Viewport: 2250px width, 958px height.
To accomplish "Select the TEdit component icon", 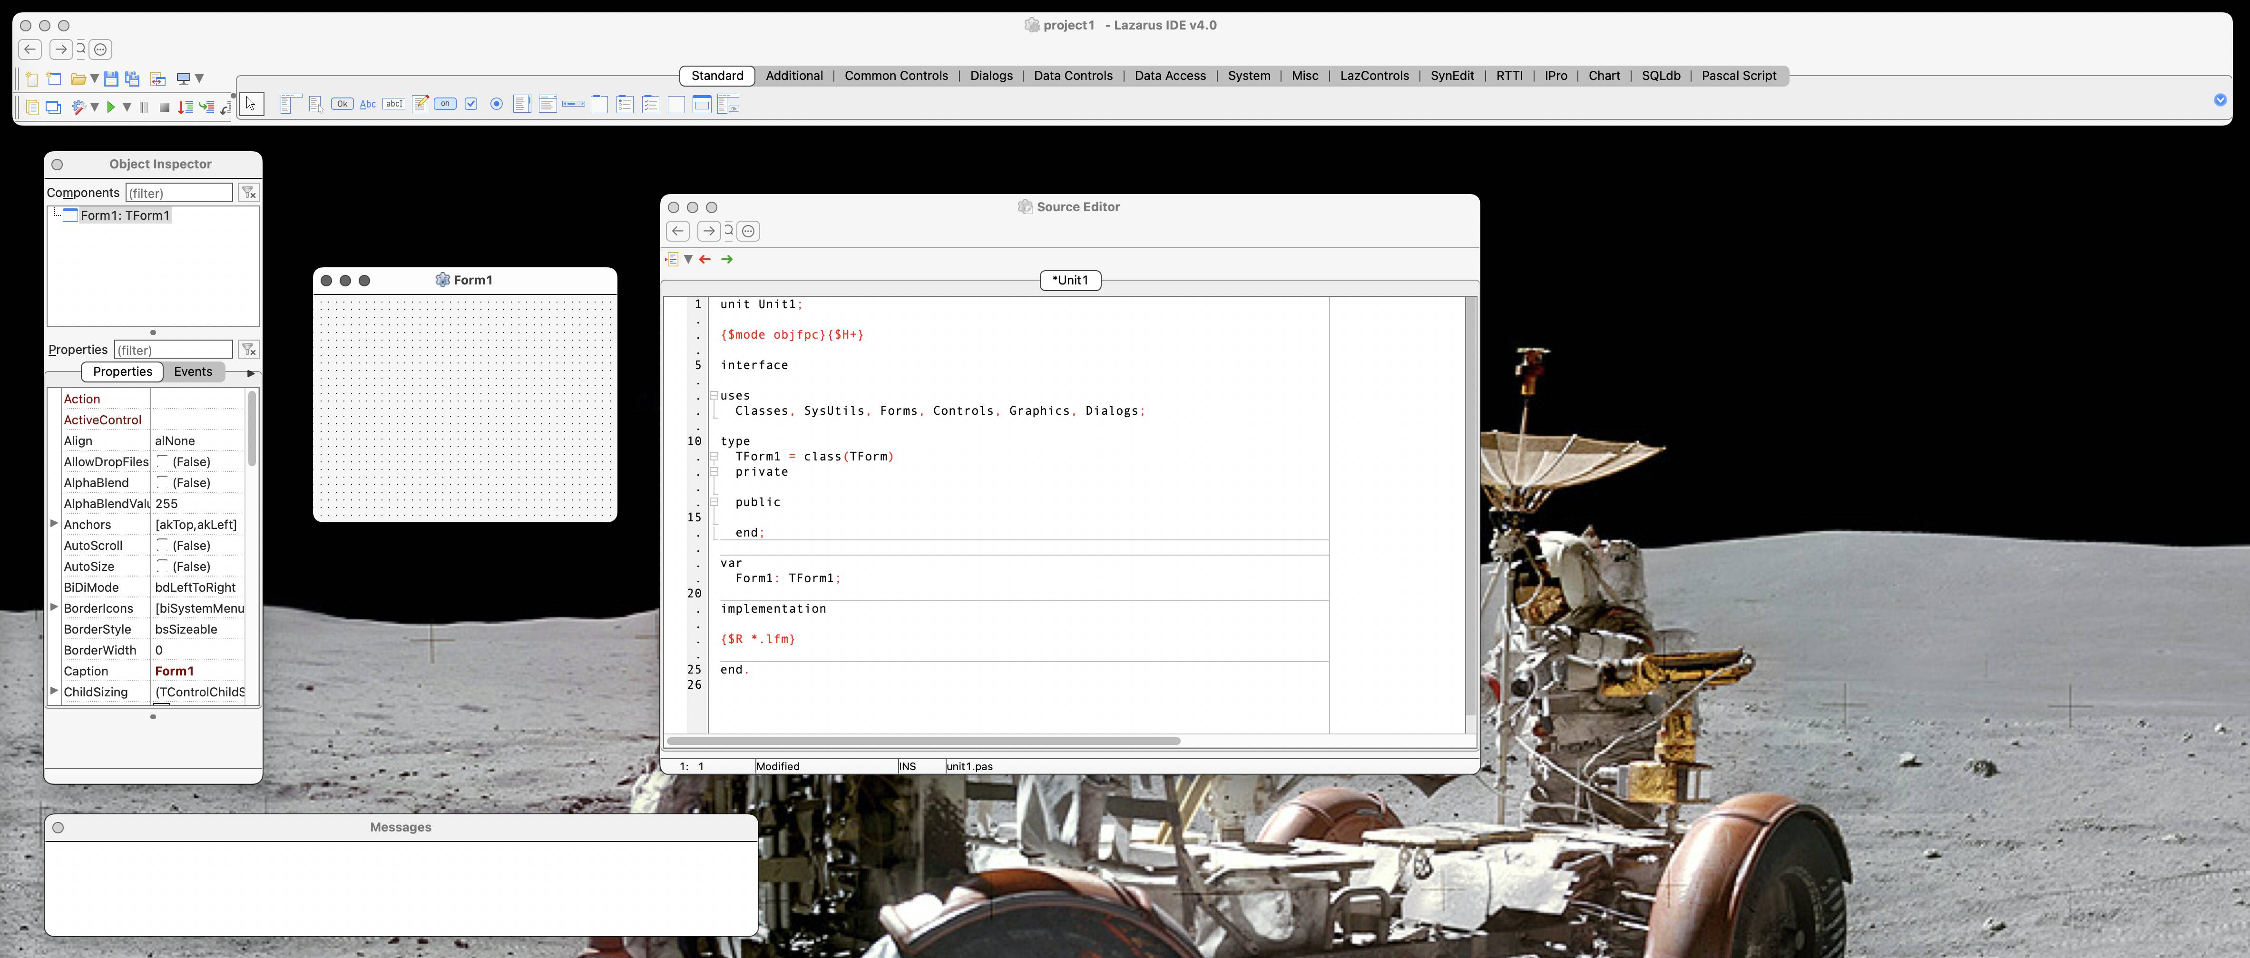I will [393, 104].
